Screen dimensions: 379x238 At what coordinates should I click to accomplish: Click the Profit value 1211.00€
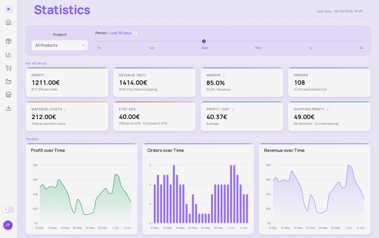coord(45,82)
